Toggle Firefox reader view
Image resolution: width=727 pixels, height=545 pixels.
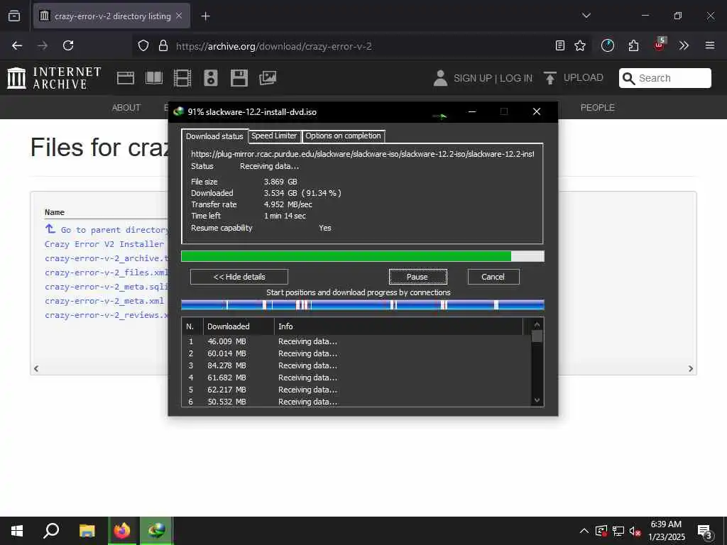[x=560, y=45]
